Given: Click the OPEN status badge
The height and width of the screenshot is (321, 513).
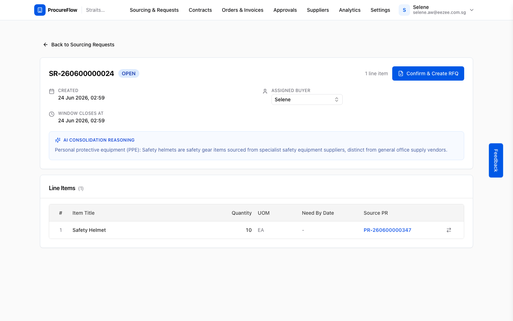Looking at the screenshot, I should [129, 73].
